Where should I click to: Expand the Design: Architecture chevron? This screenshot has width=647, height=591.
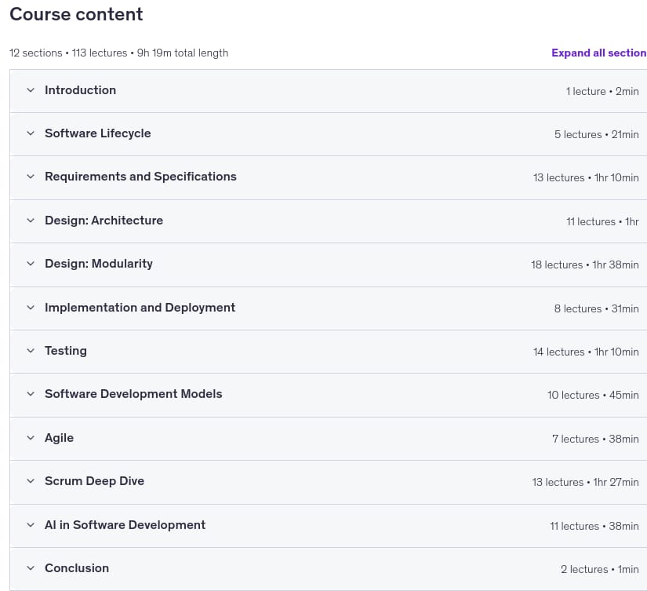pos(31,220)
